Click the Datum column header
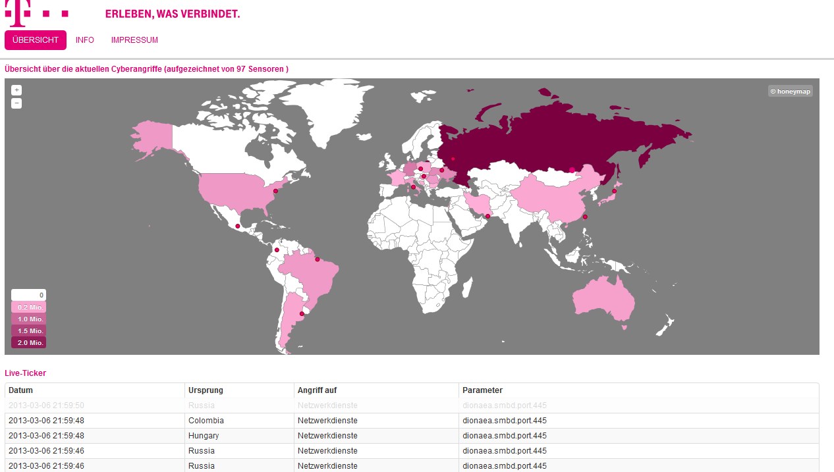834x472 pixels. [21, 390]
